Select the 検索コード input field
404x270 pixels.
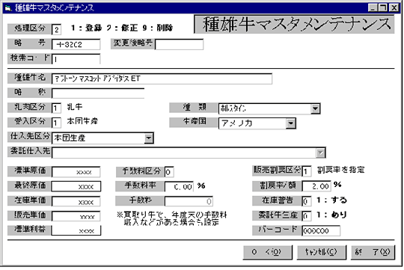[76, 59]
